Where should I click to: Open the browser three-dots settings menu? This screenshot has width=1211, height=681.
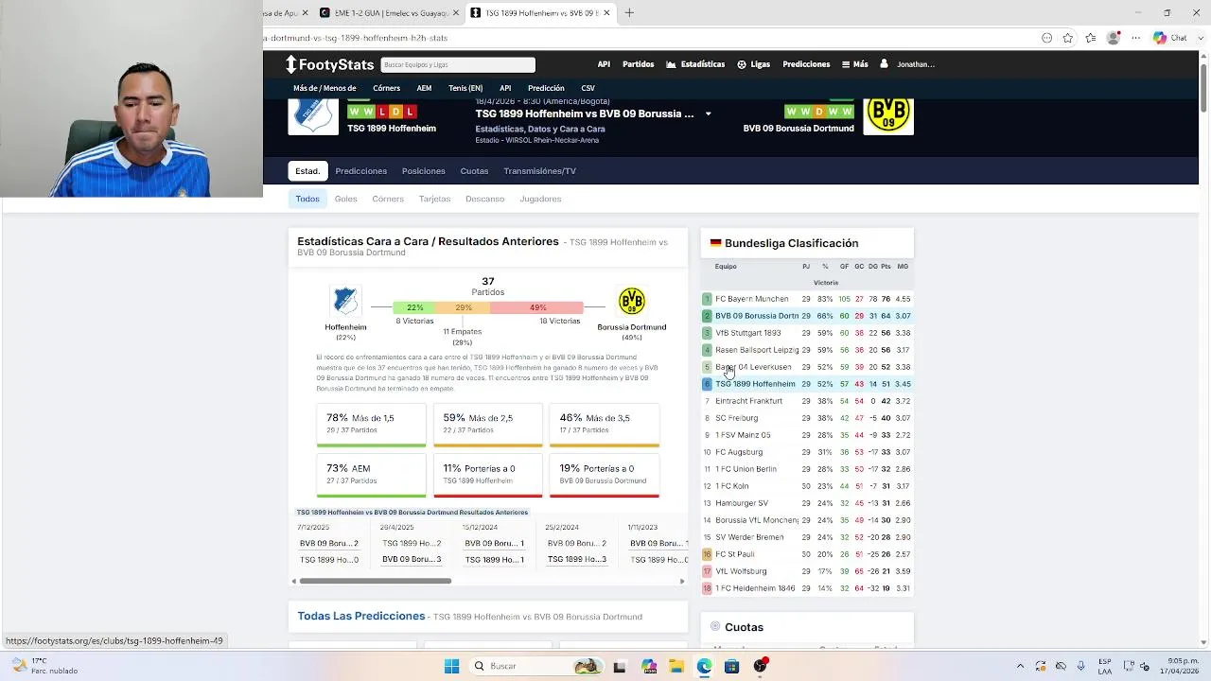pos(1134,38)
